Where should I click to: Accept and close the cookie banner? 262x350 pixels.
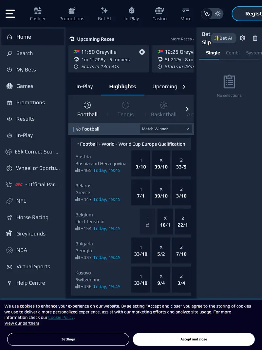tap(194, 339)
